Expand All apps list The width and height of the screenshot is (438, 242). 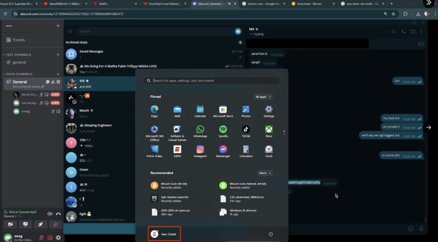point(263,97)
